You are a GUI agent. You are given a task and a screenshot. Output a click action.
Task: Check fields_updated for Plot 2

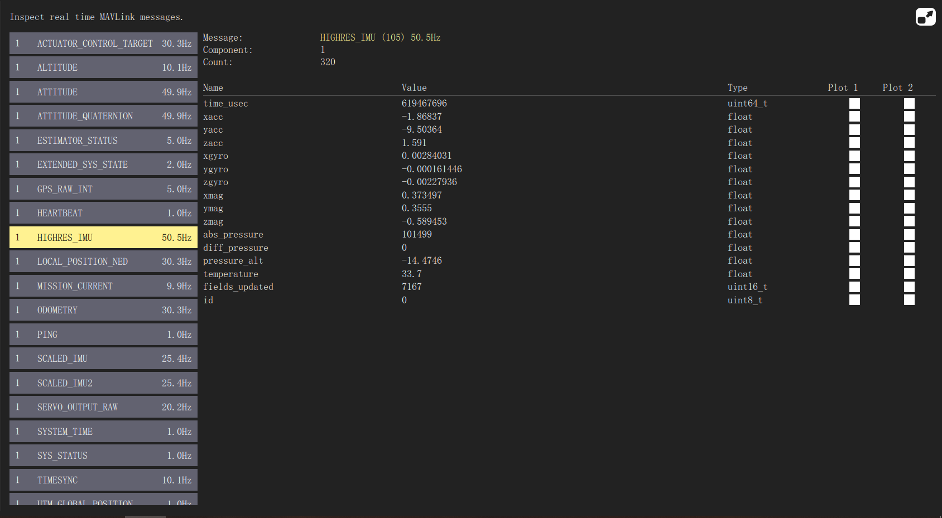click(x=909, y=286)
